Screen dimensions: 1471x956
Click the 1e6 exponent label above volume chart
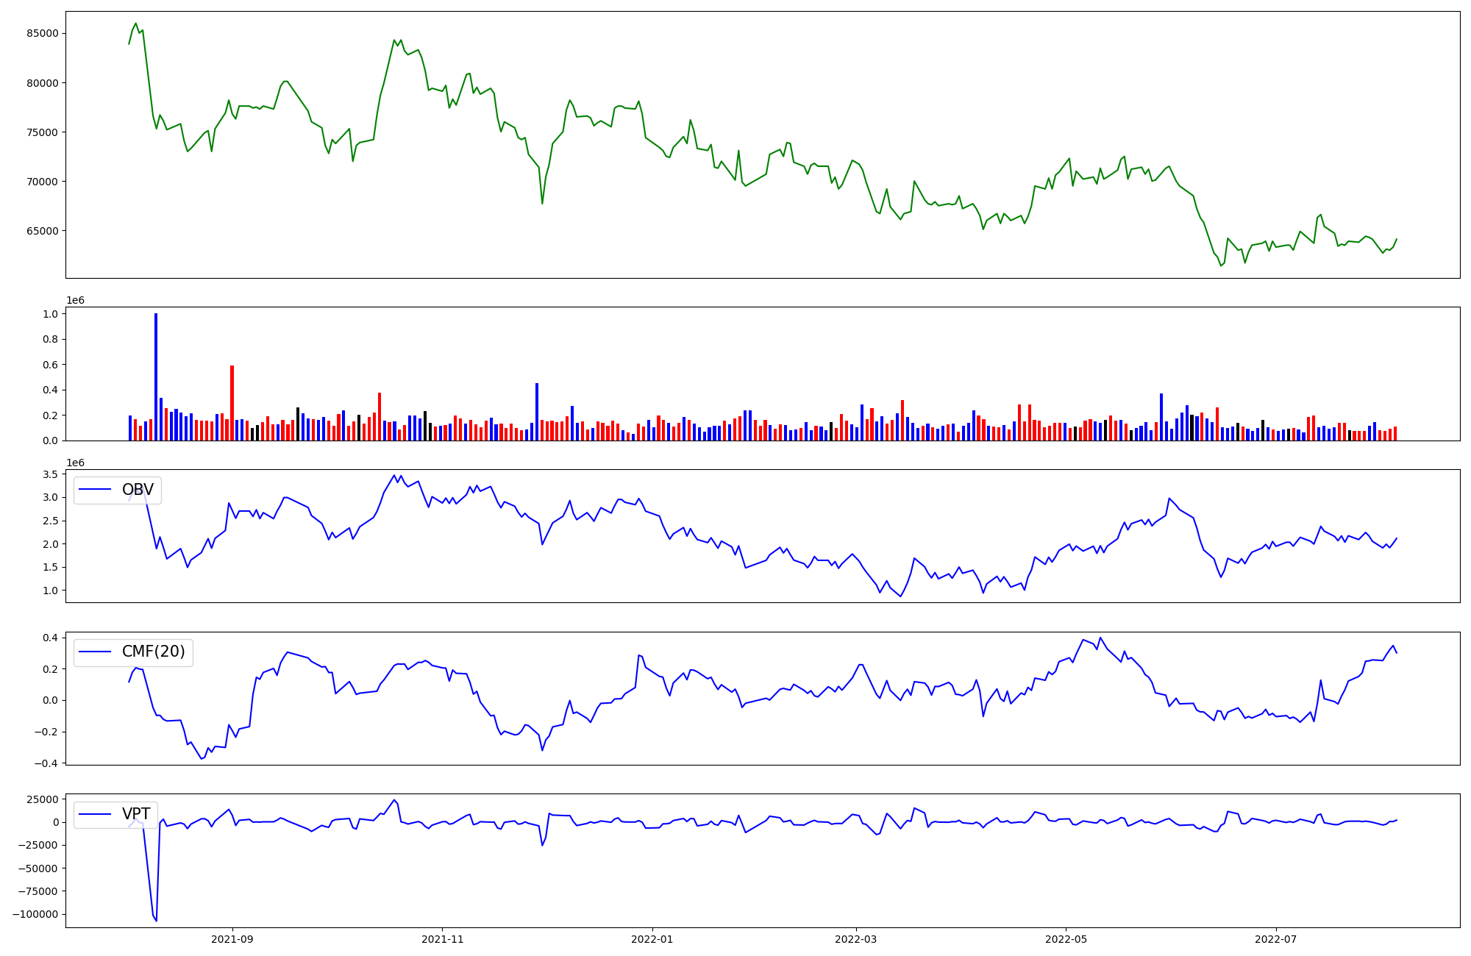pos(75,300)
